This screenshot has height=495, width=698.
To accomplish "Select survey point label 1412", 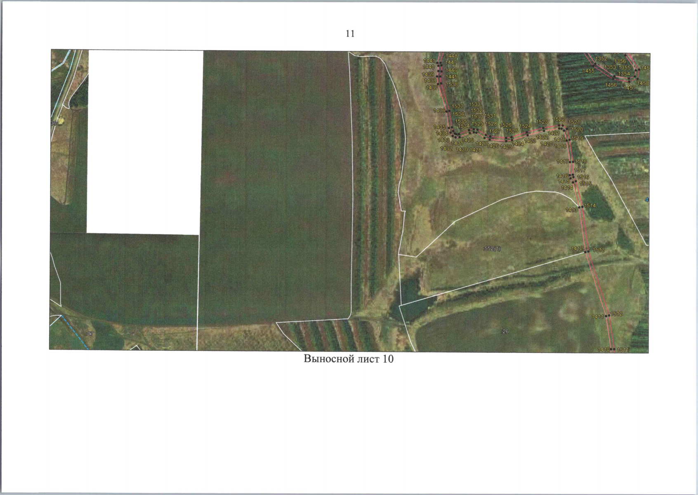I will click(577, 248).
